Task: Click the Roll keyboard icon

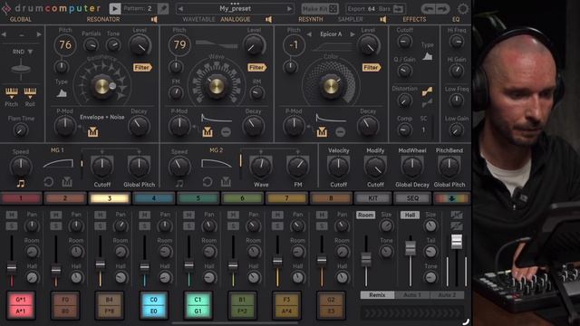Action: tap(30, 92)
